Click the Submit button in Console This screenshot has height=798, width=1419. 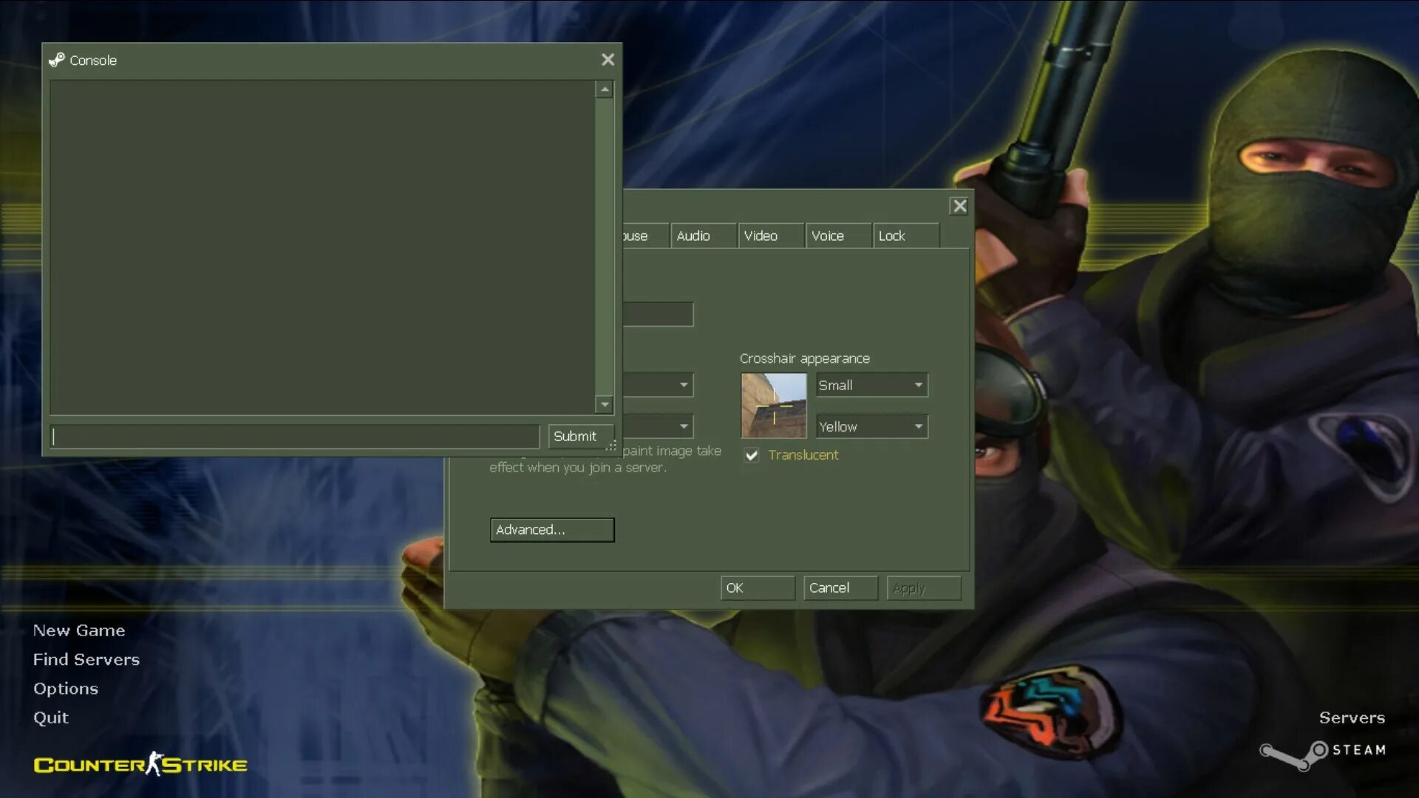(581, 436)
